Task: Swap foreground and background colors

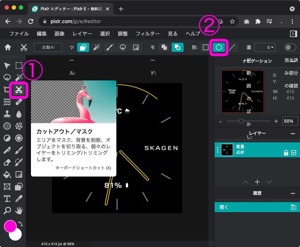Action: click(x=21, y=224)
